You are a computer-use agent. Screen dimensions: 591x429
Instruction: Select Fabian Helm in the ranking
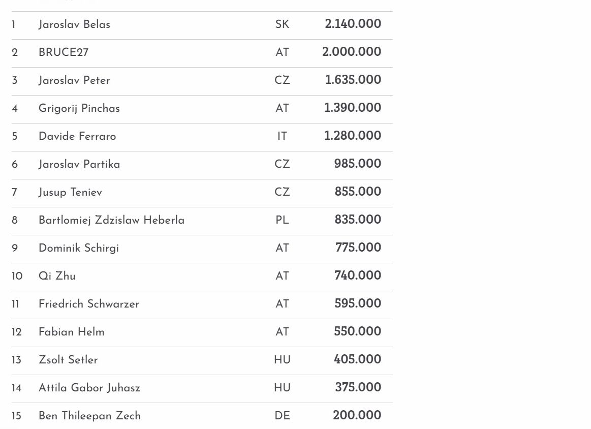[72, 332]
